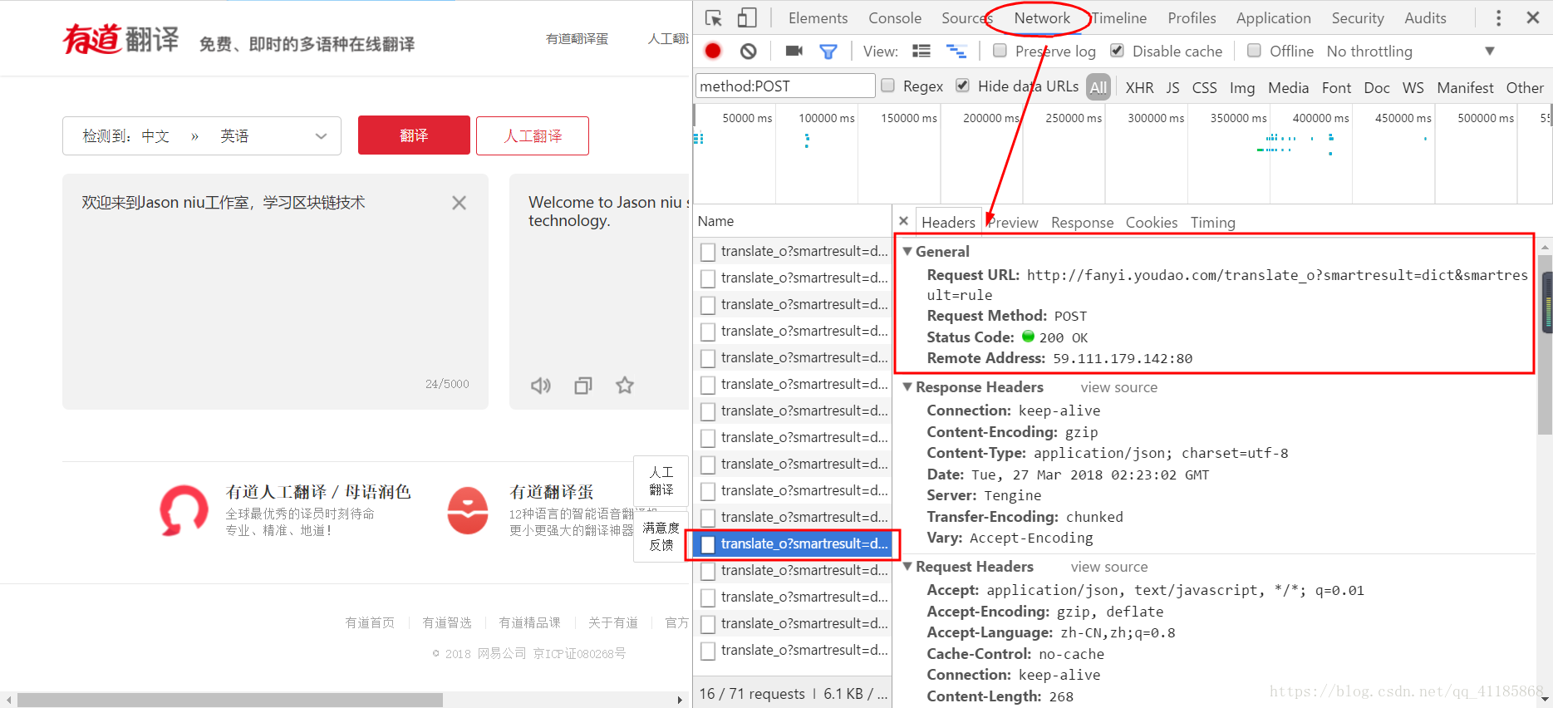Screen dimensions: 1553x708
Task: Open the Audits tab
Action: (x=1425, y=18)
